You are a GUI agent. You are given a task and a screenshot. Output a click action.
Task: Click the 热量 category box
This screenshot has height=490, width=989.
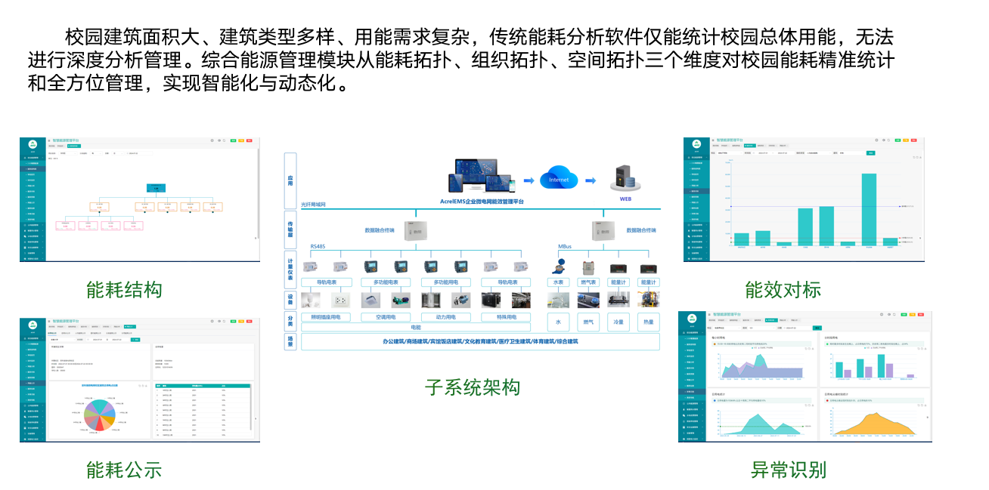click(648, 322)
